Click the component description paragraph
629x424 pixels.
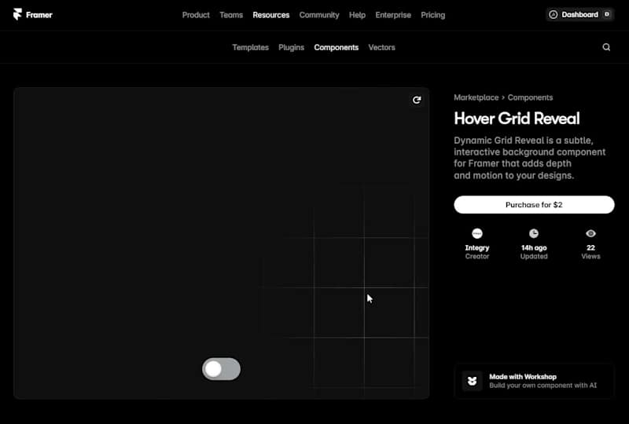pyautogui.click(x=529, y=158)
